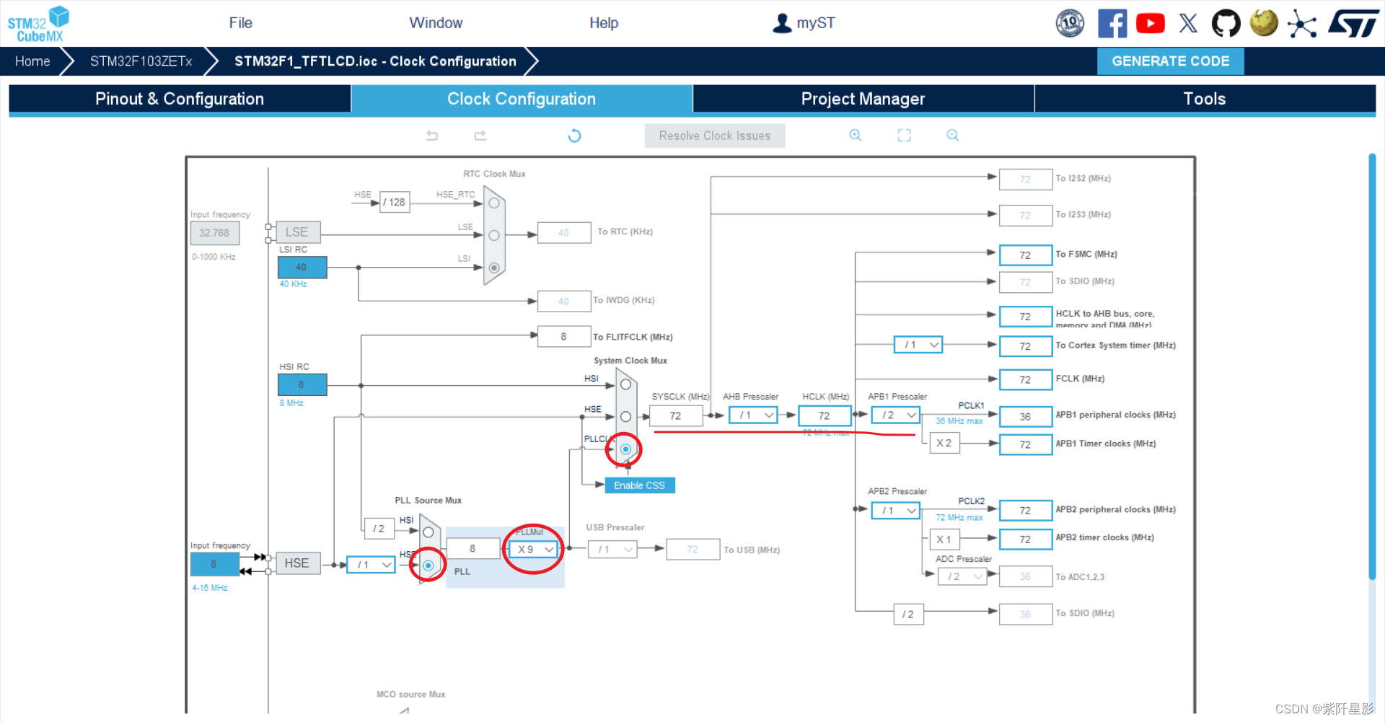Viewport: 1385px width, 722px height.
Task: Edit the HSE input frequency field
Action: pyautogui.click(x=214, y=564)
